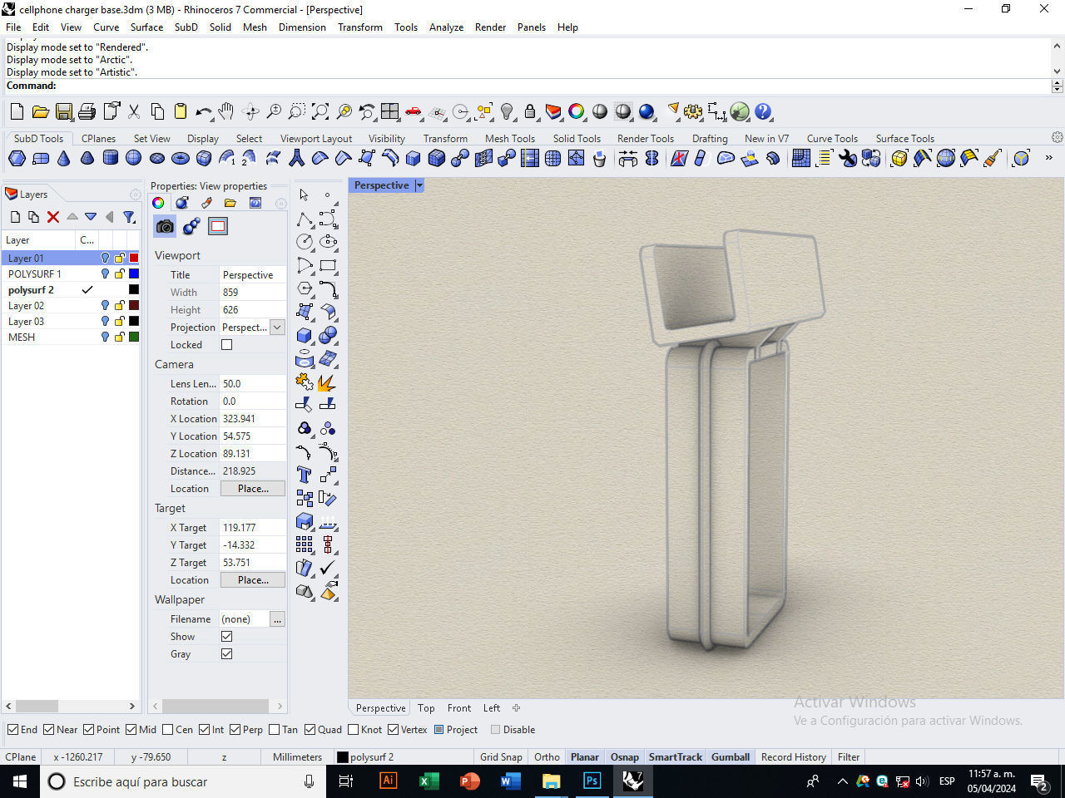
Task: Save the file with the floppy disk icon
Action: pyautogui.click(x=63, y=111)
